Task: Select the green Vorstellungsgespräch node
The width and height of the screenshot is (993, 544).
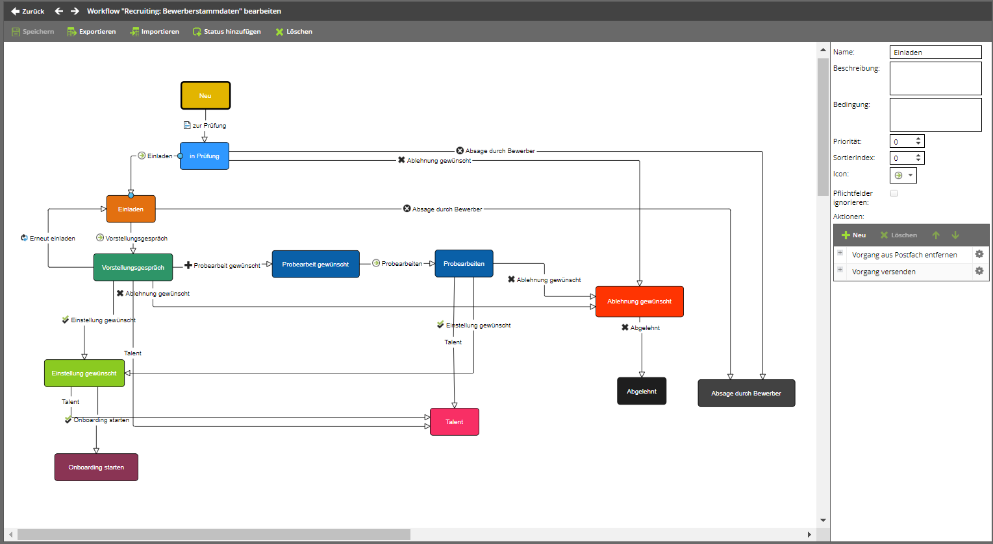Action: click(x=133, y=267)
